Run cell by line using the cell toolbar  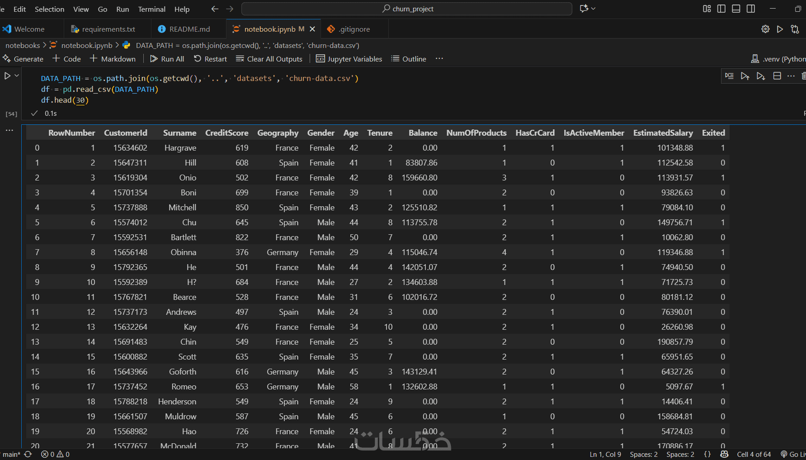point(729,76)
